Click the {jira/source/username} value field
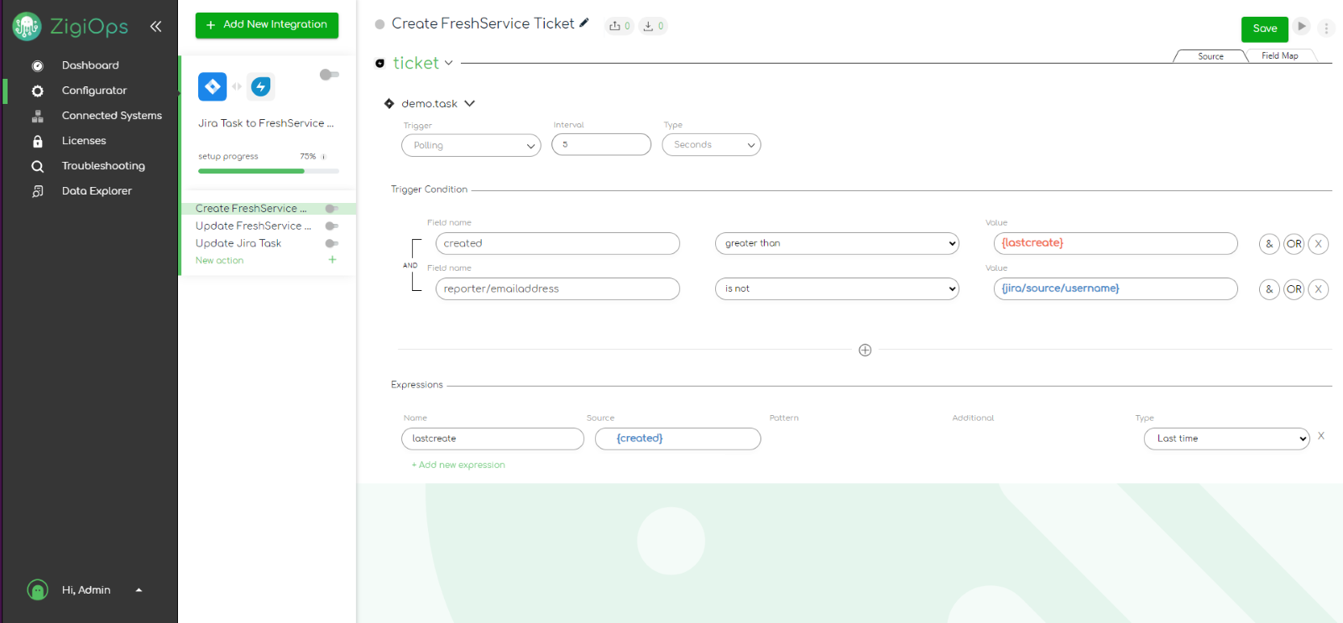The image size is (1343, 623). 1116,288
